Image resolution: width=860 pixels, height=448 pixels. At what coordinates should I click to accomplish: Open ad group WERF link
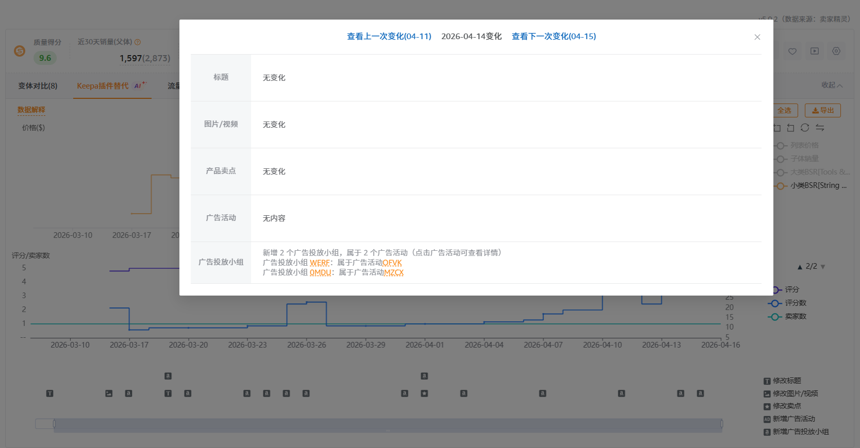(x=320, y=263)
